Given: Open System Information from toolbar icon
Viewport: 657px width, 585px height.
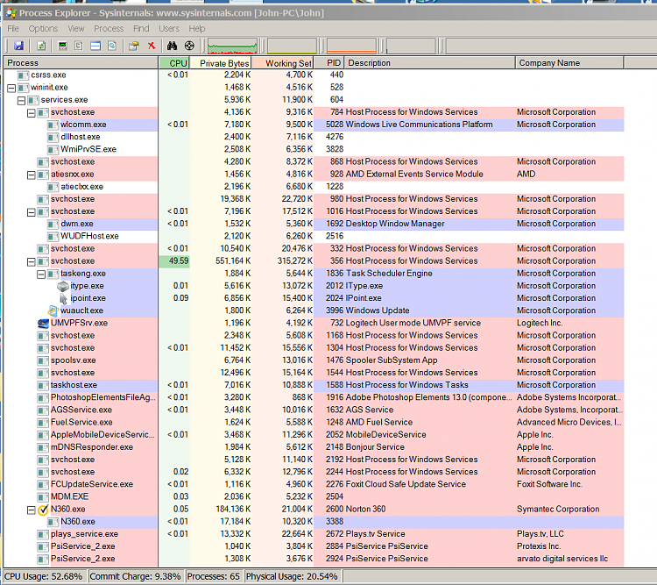Looking at the screenshot, I should tap(62, 46).
